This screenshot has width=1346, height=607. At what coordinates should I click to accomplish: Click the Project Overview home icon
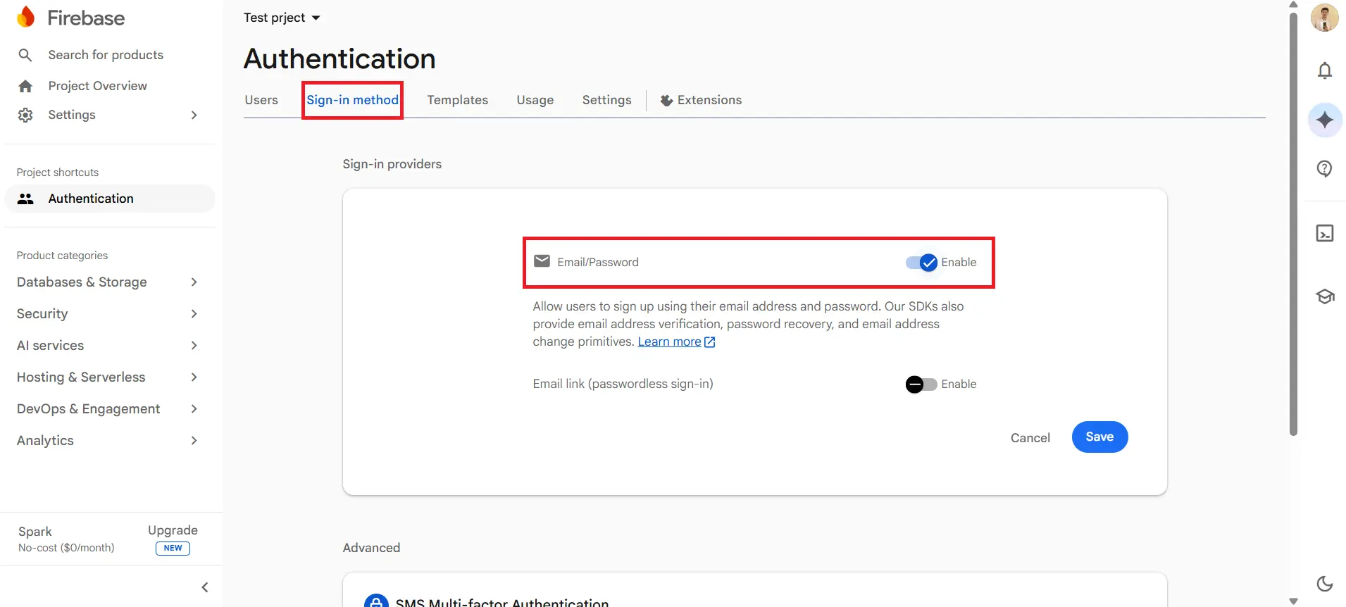point(25,86)
